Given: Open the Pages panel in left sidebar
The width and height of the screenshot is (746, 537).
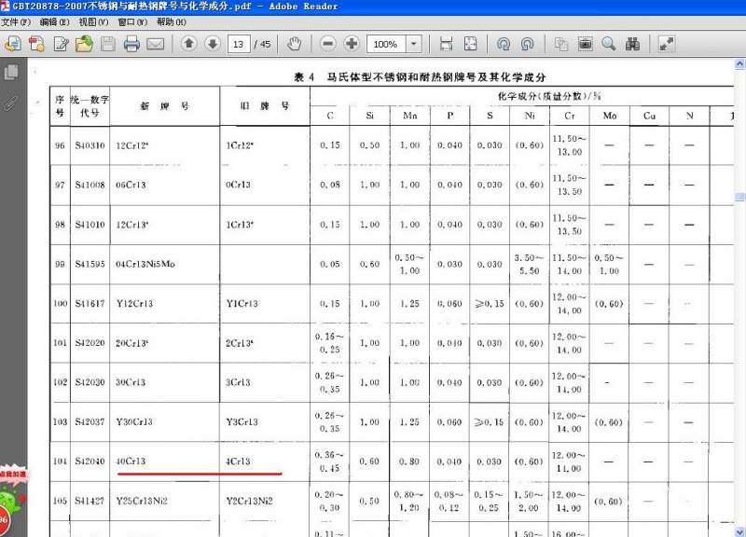Looking at the screenshot, I should click(x=11, y=73).
